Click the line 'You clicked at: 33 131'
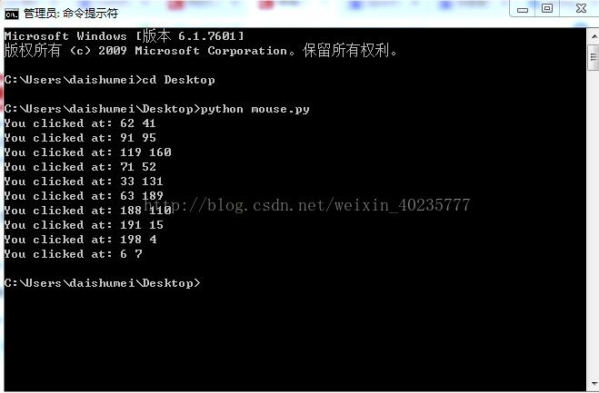This screenshot has width=599, height=393. pyautogui.click(x=84, y=182)
